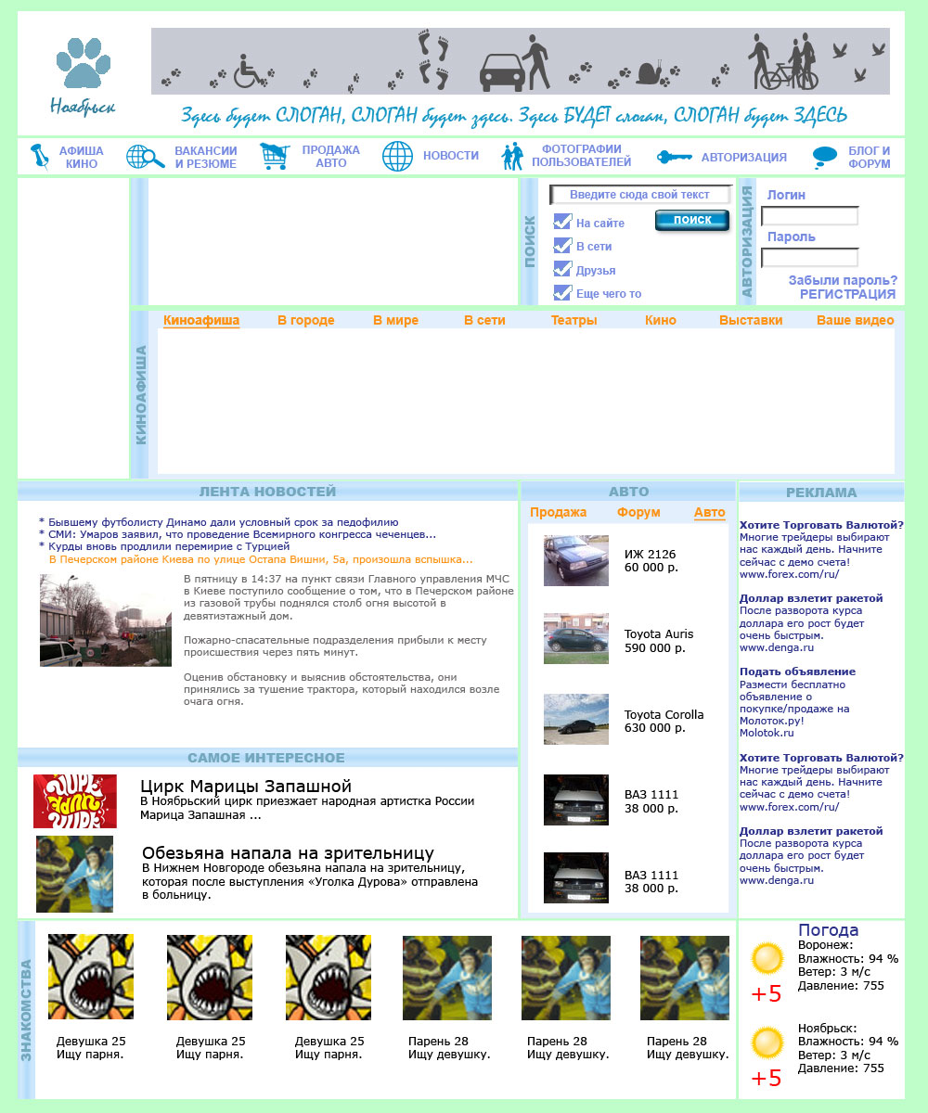Open the Выставки tab
Image resolution: width=928 pixels, height=1113 pixels.
click(750, 320)
